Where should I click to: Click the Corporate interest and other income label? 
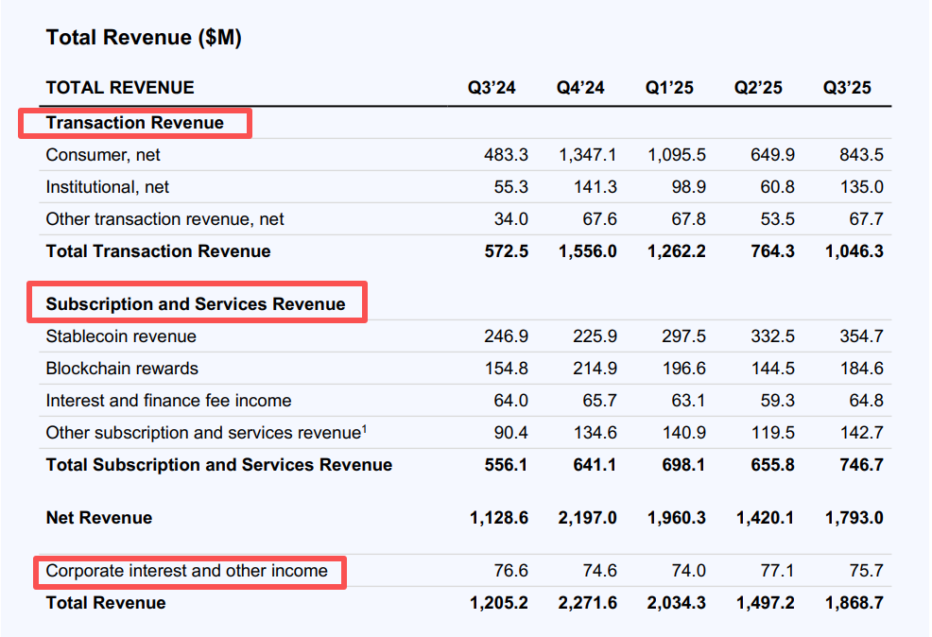pos(187,571)
